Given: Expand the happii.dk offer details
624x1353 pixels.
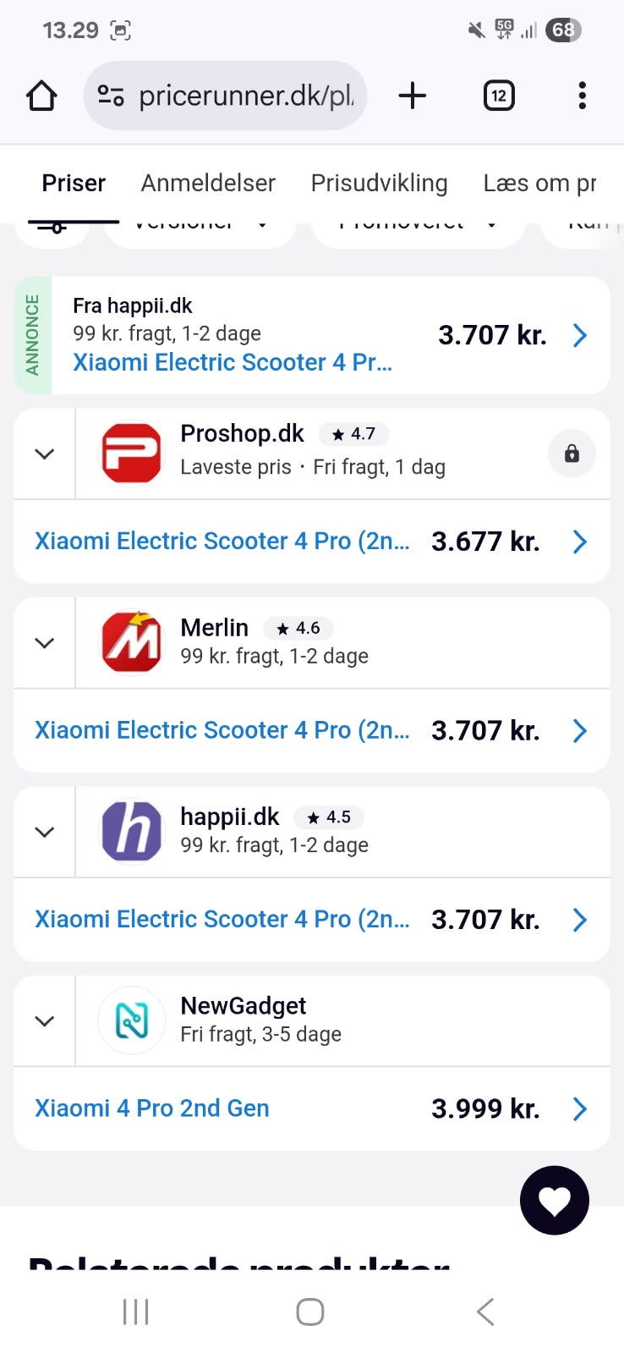Looking at the screenshot, I should (45, 832).
